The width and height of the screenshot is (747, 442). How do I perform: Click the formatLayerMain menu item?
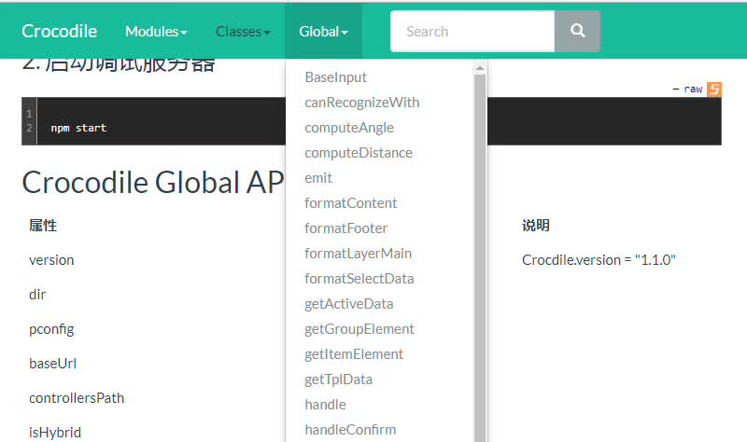[x=358, y=254]
